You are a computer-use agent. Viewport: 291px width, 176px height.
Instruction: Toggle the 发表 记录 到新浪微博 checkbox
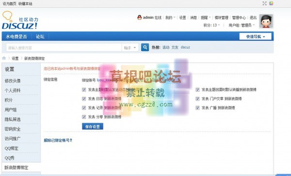84,108
